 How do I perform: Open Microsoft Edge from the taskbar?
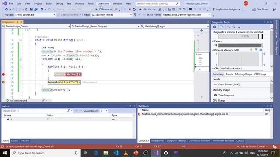pos(96,153)
